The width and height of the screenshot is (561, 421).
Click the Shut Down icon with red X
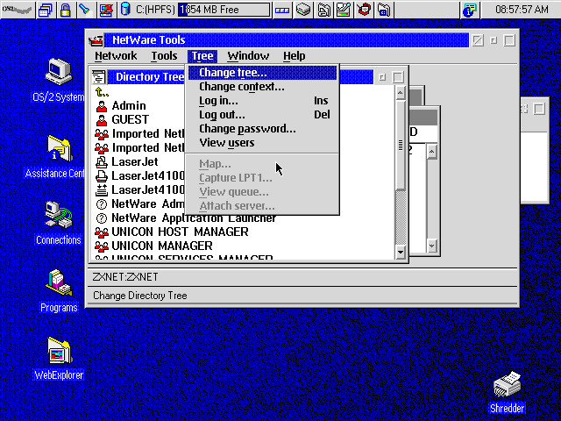pyautogui.click(x=106, y=10)
